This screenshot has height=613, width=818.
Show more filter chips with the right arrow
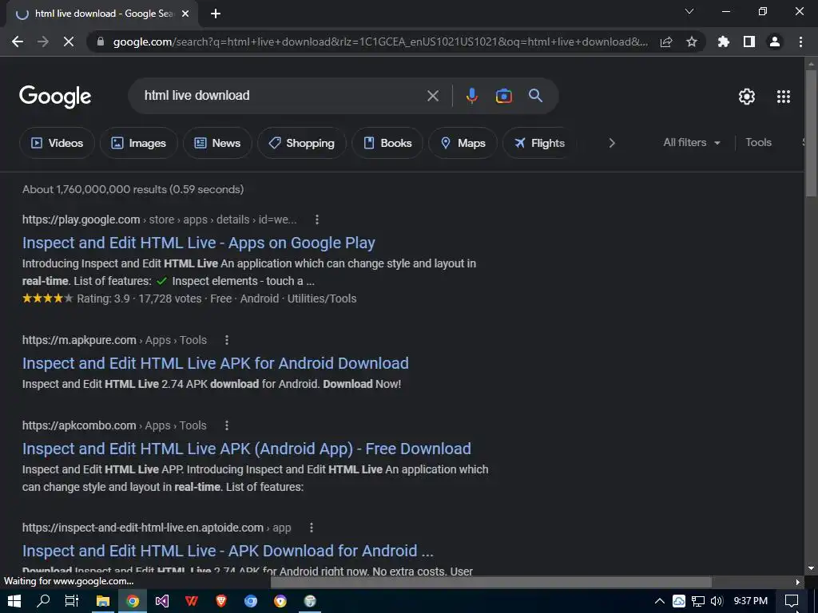(612, 143)
